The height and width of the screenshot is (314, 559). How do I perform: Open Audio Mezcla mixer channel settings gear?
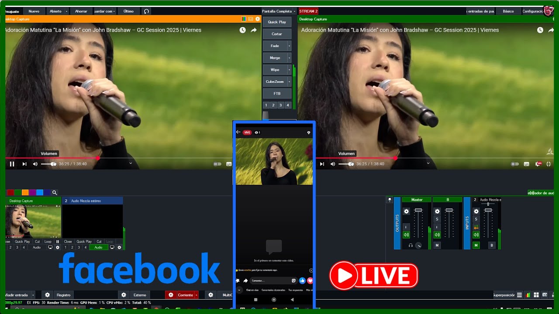click(476, 211)
